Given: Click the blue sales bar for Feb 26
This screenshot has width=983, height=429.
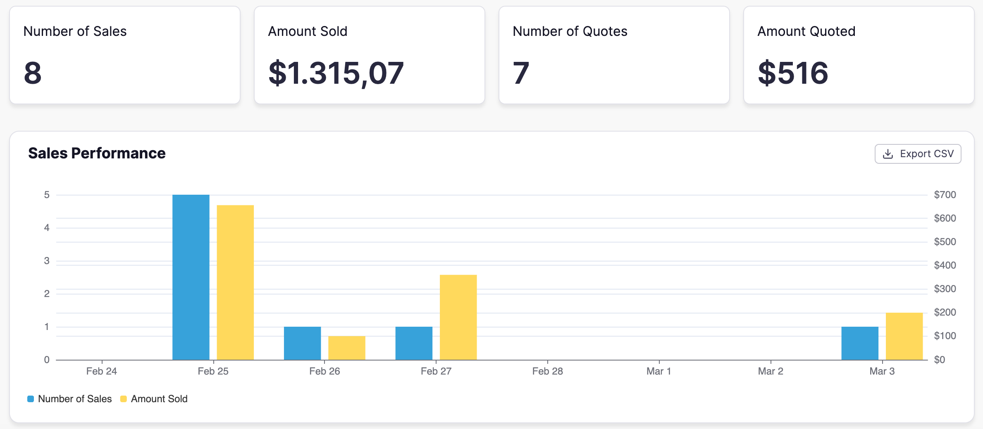Looking at the screenshot, I should (302, 343).
